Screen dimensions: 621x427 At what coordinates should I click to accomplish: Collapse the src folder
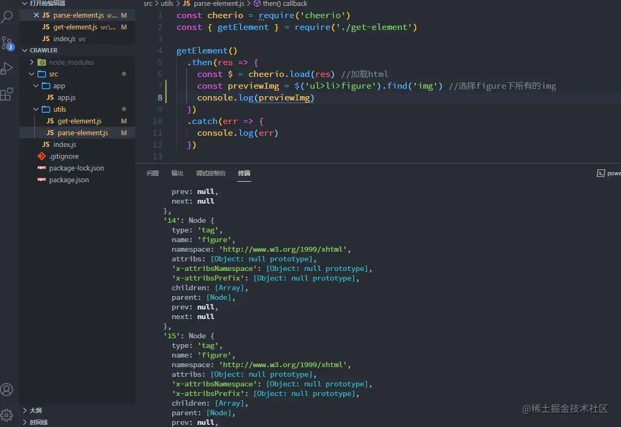32,74
